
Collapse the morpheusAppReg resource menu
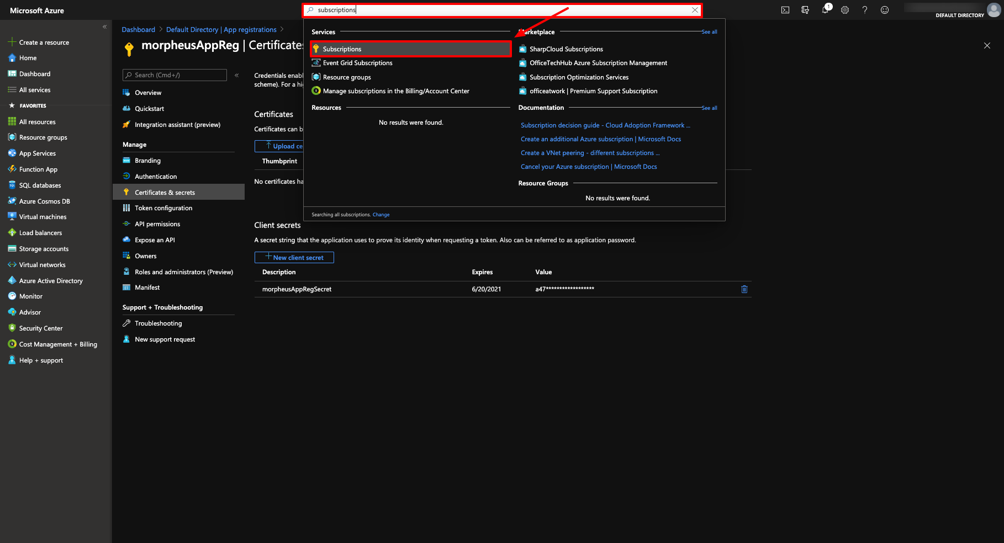[236, 75]
